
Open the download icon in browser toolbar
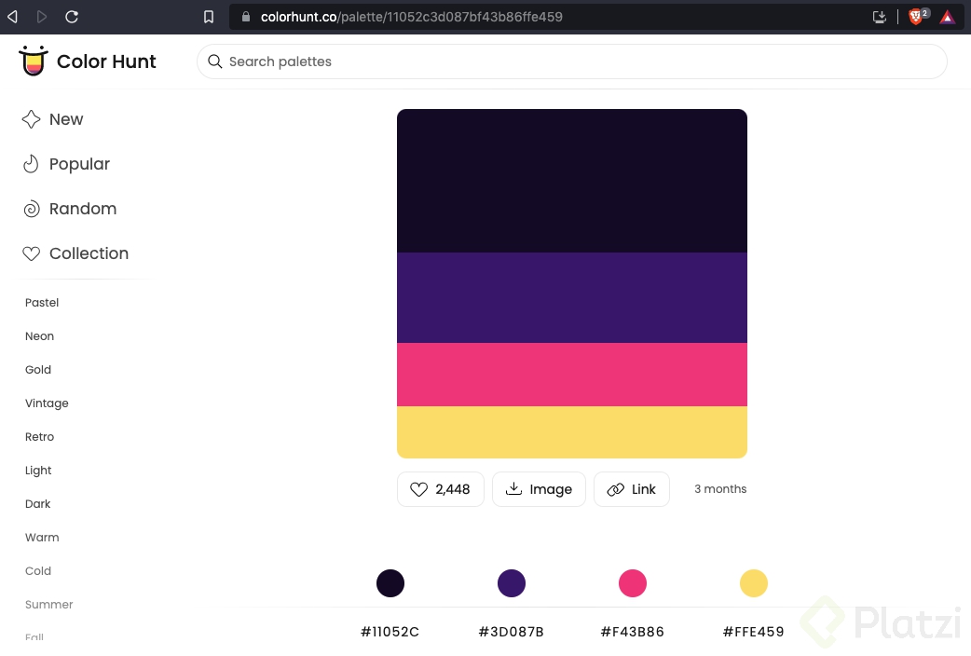pos(880,17)
